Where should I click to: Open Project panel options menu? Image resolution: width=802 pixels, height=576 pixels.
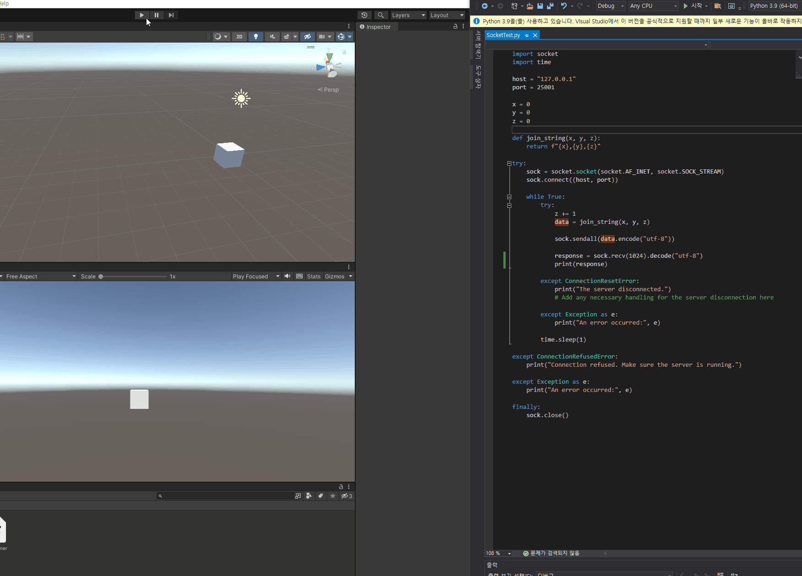click(x=349, y=487)
